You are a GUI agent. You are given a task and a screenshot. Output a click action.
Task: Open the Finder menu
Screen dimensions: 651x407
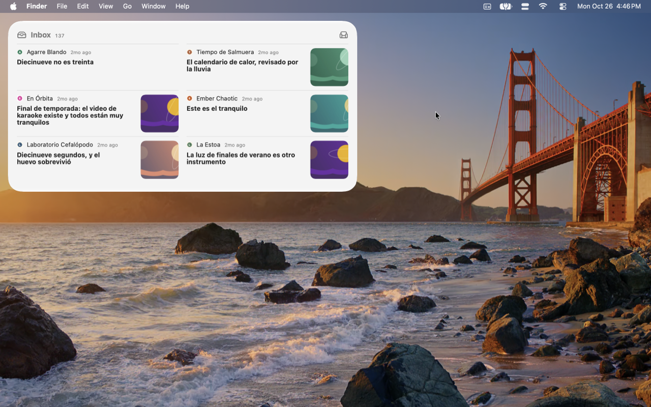tap(37, 6)
